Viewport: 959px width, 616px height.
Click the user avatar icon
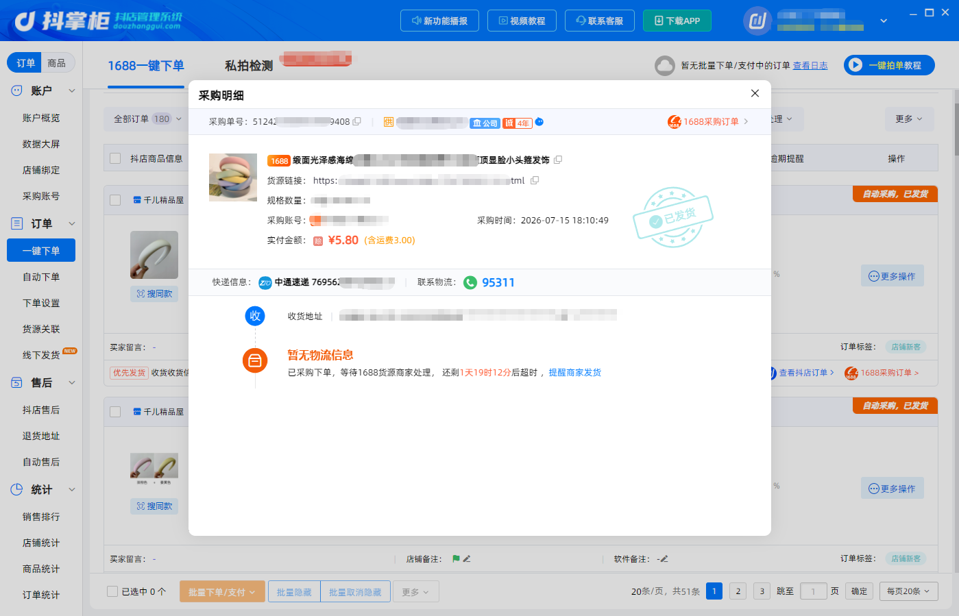click(x=757, y=21)
